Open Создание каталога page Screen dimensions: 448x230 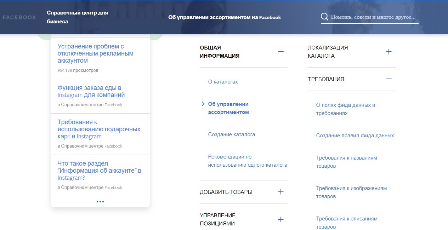click(x=231, y=134)
